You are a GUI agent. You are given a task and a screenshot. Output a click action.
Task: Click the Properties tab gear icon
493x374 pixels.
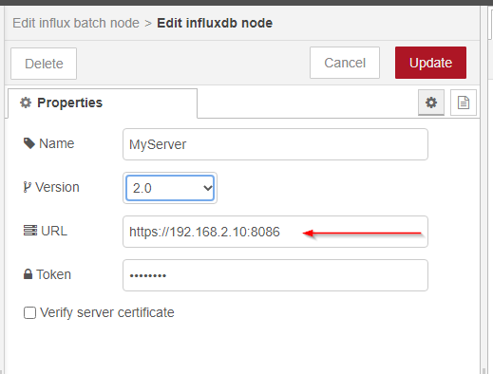point(26,103)
